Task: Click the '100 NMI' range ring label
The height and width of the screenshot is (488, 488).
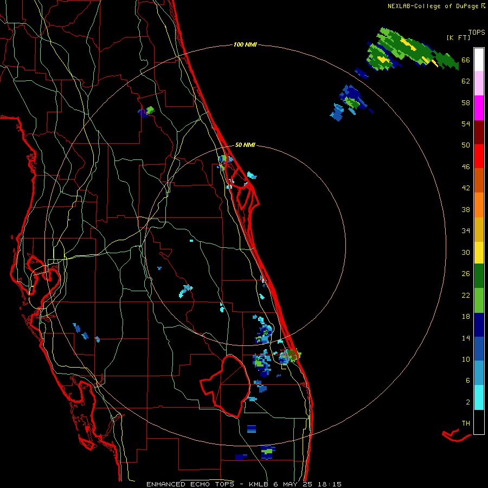Action: click(245, 45)
